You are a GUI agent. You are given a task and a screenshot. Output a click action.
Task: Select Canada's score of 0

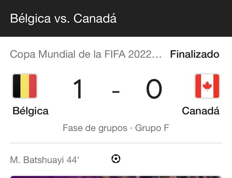154,89
